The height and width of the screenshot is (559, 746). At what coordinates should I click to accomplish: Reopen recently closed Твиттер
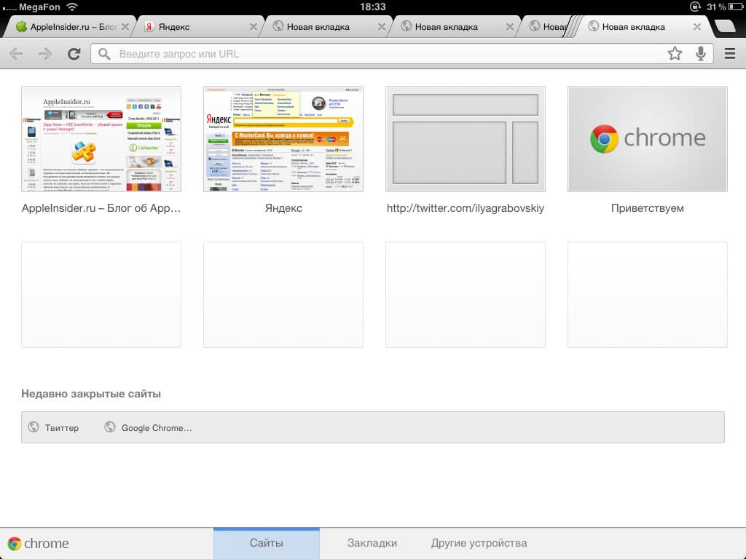54,427
